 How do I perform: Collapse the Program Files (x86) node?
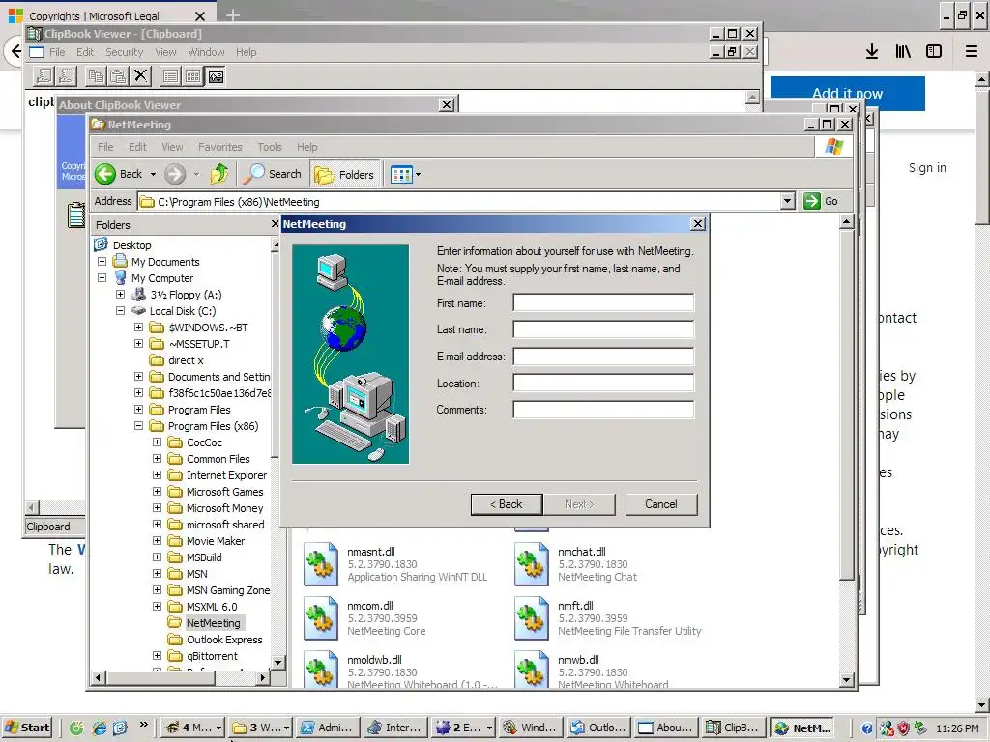(x=138, y=426)
